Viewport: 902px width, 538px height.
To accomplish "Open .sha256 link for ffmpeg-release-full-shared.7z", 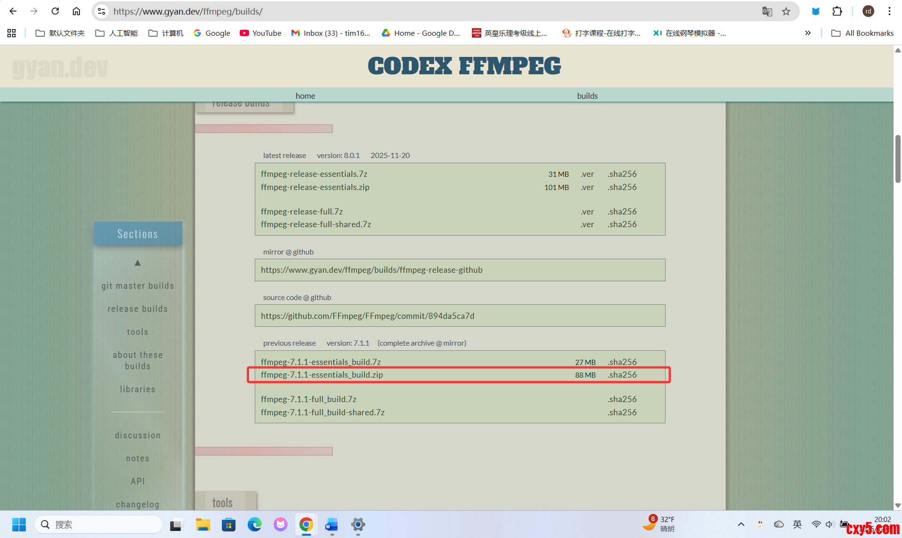I will point(622,224).
